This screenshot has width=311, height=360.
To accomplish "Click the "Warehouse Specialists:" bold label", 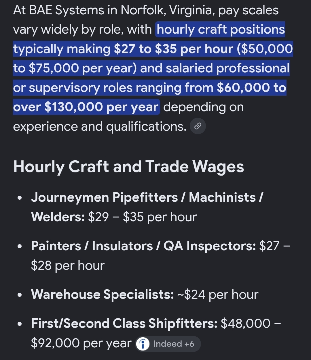I will coord(103,294).
